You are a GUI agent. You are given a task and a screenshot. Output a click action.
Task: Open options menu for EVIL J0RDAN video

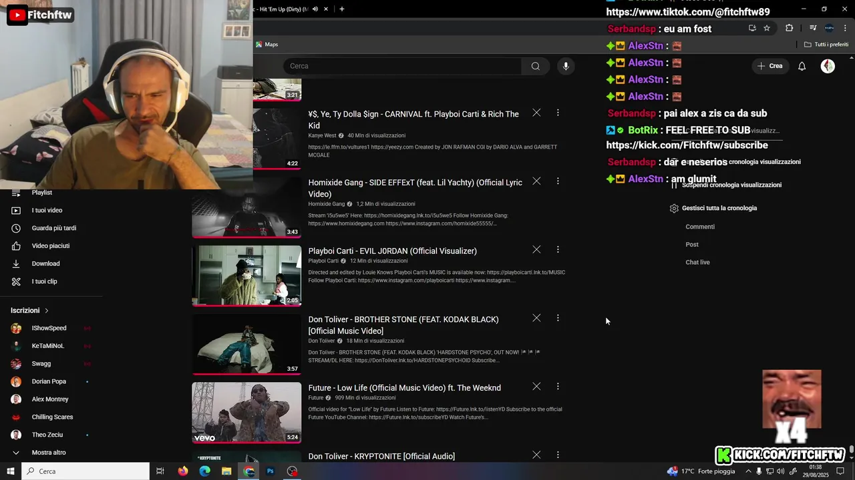click(558, 249)
